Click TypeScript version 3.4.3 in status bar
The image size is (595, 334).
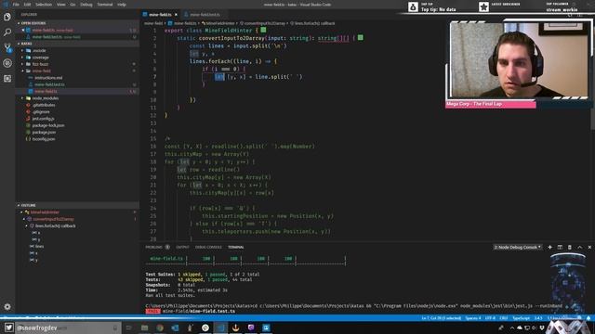point(538,318)
